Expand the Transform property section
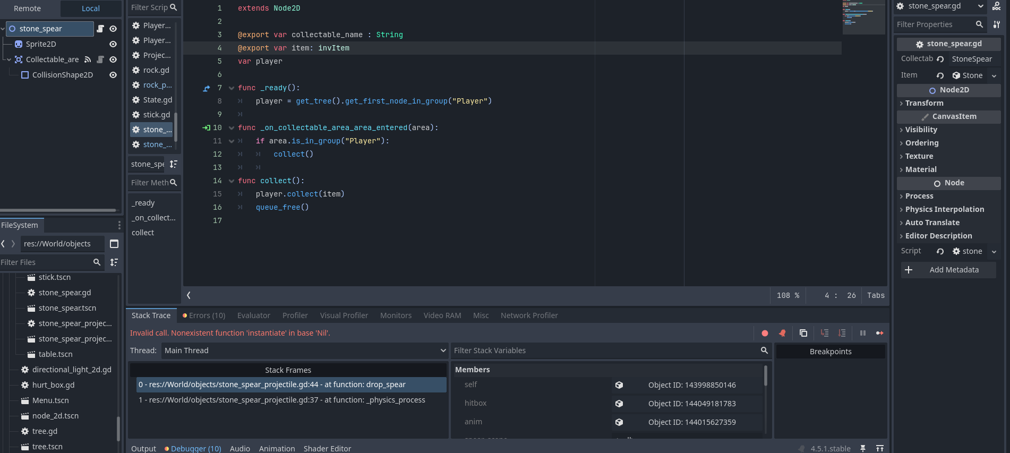 [x=924, y=103]
